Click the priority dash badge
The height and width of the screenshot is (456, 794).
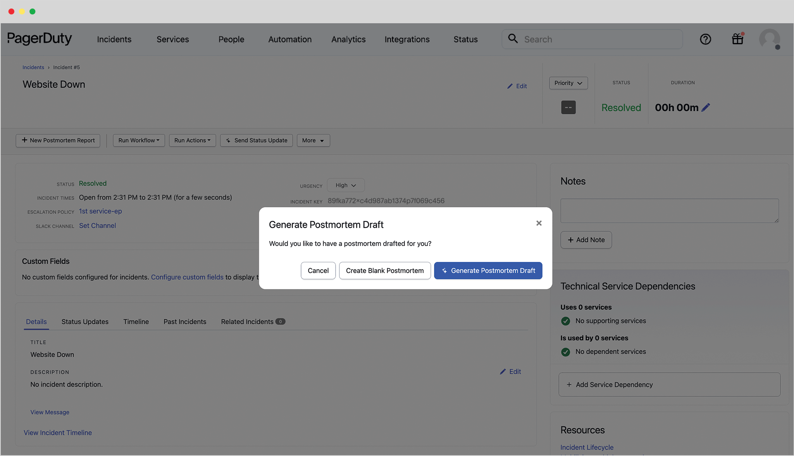tap(568, 107)
